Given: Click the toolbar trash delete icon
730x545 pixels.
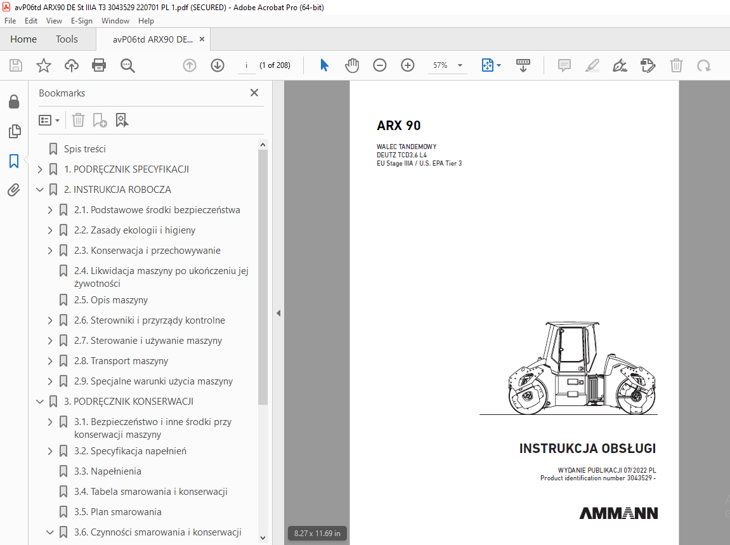Looking at the screenshot, I should coord(676,65).
